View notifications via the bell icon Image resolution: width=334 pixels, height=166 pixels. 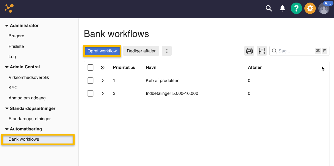click(282, 8)
